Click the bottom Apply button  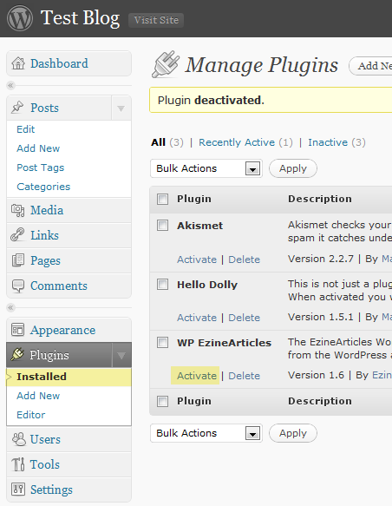(293, 433)
